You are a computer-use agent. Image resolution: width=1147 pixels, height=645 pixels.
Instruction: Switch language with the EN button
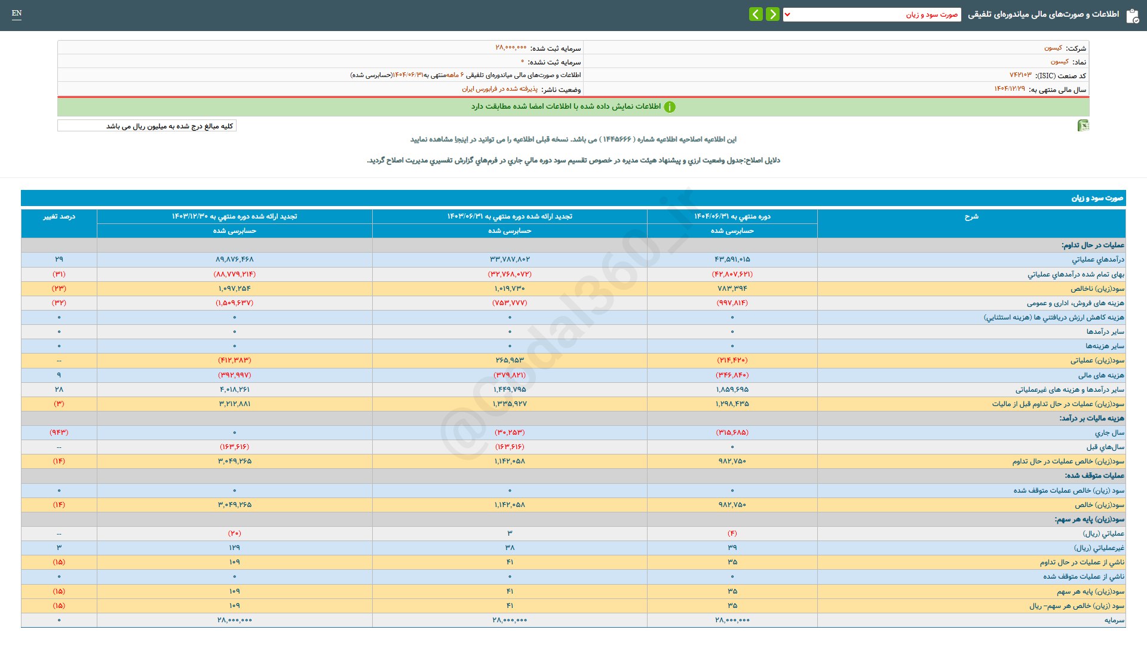[17, 13]
